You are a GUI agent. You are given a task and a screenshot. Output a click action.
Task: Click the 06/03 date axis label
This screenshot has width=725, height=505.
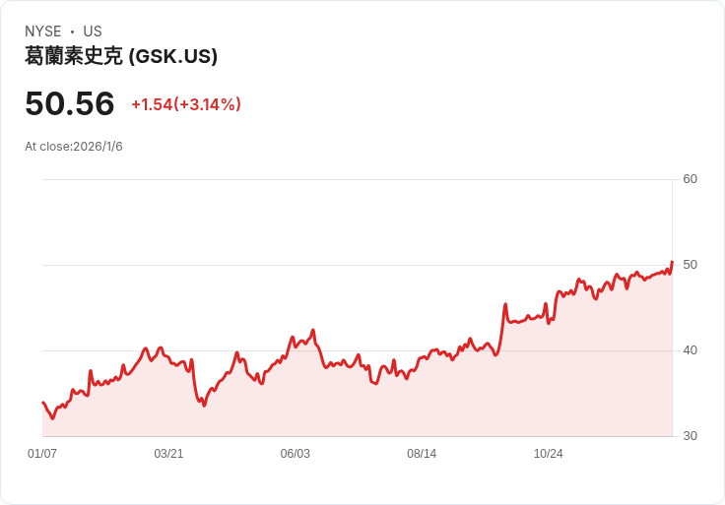tap(296, 454)
